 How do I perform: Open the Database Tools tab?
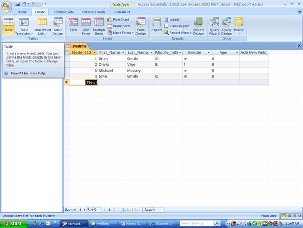(x=93, y=12)
